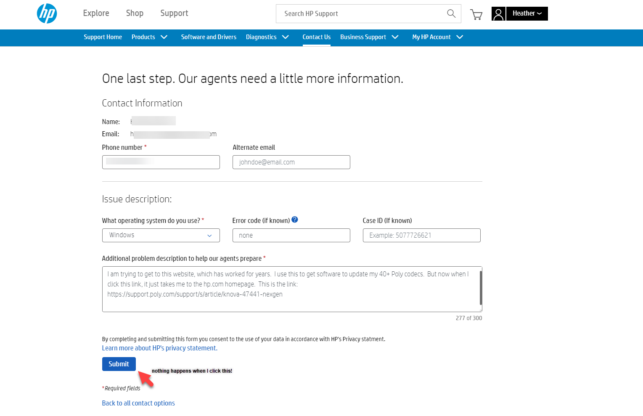Open Learn more about HP's privacy statement
The width and height of the screenshot is (643, 416).
point(159,348)
